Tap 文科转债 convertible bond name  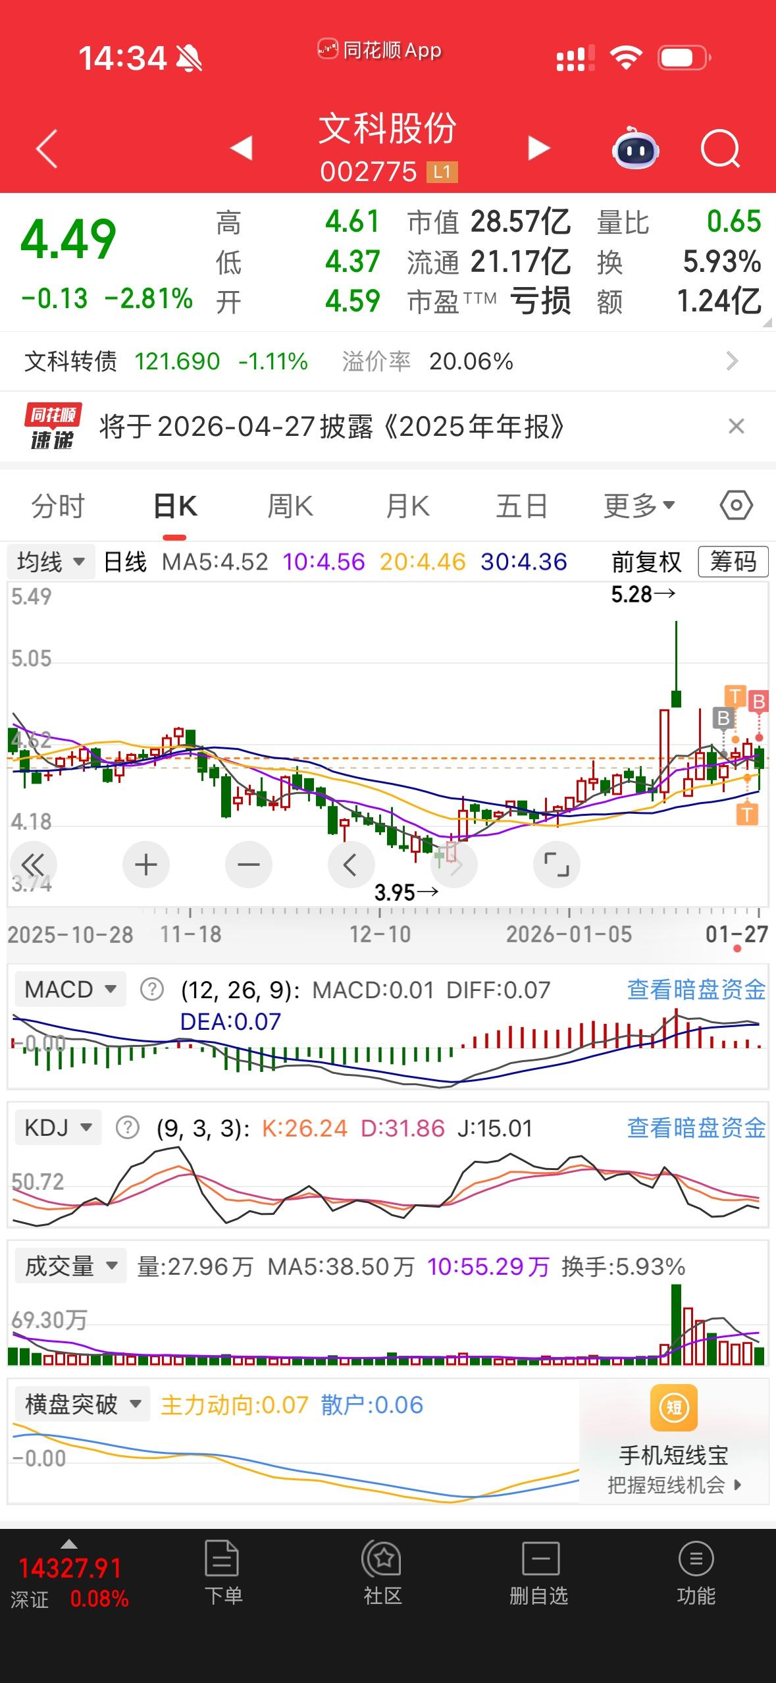point(70,361)
